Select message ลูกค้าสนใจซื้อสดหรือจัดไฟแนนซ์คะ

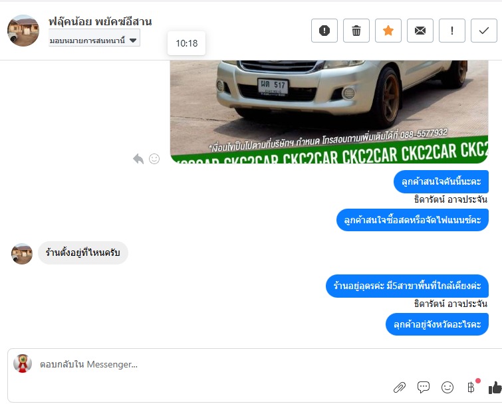pos(412,220)
